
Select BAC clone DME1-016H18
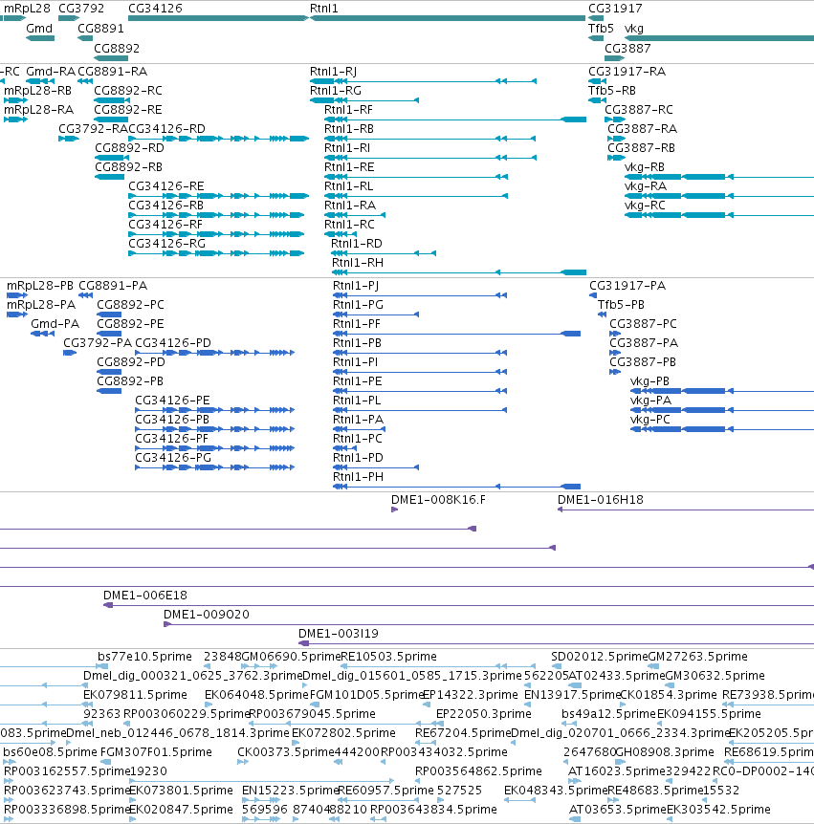[x=600, y=500]
